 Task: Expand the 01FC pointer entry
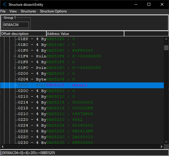tap(15, 68)
